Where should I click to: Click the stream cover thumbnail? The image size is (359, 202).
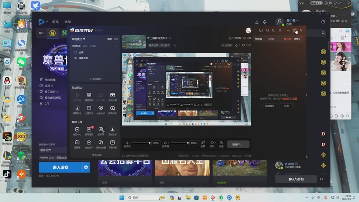pyautogui.click(x=134, y=42)
